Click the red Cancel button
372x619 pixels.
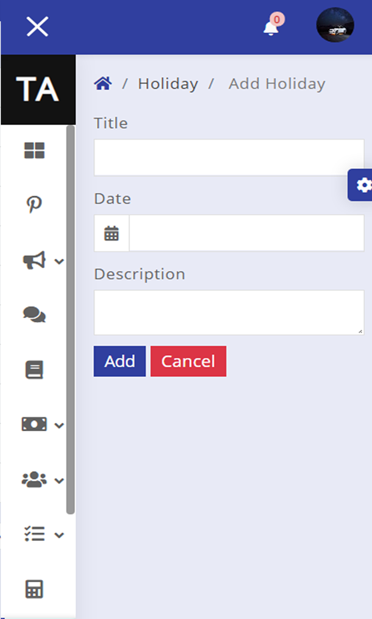click(x=188, y=361)
